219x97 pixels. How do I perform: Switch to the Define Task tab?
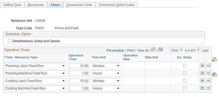12,5
